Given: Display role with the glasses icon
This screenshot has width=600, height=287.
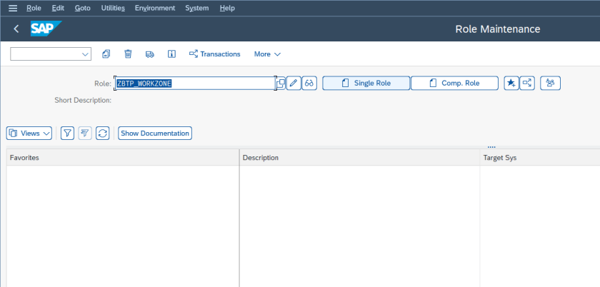Looking at the screenshot, I should coord(309,83).
